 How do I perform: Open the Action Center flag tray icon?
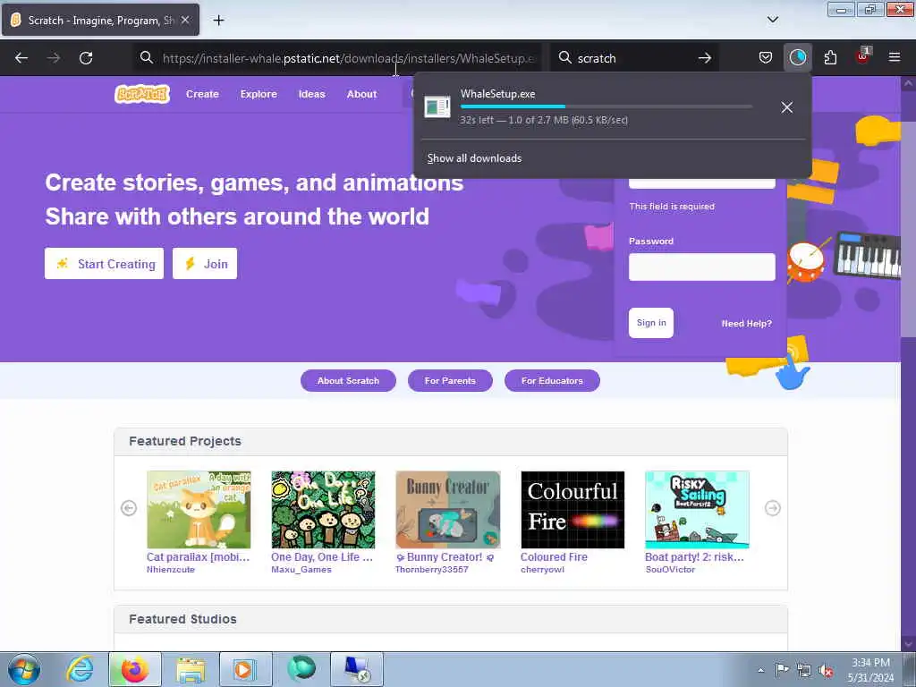[782, 670]
